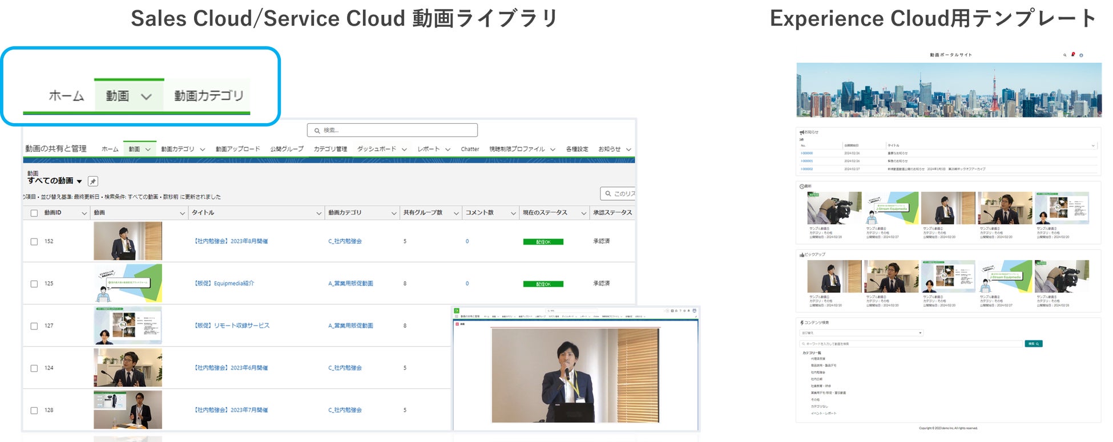Expand the ダッシュボード tab chevron
This screenshot has height=442, width=1113.
pos(404,149)
